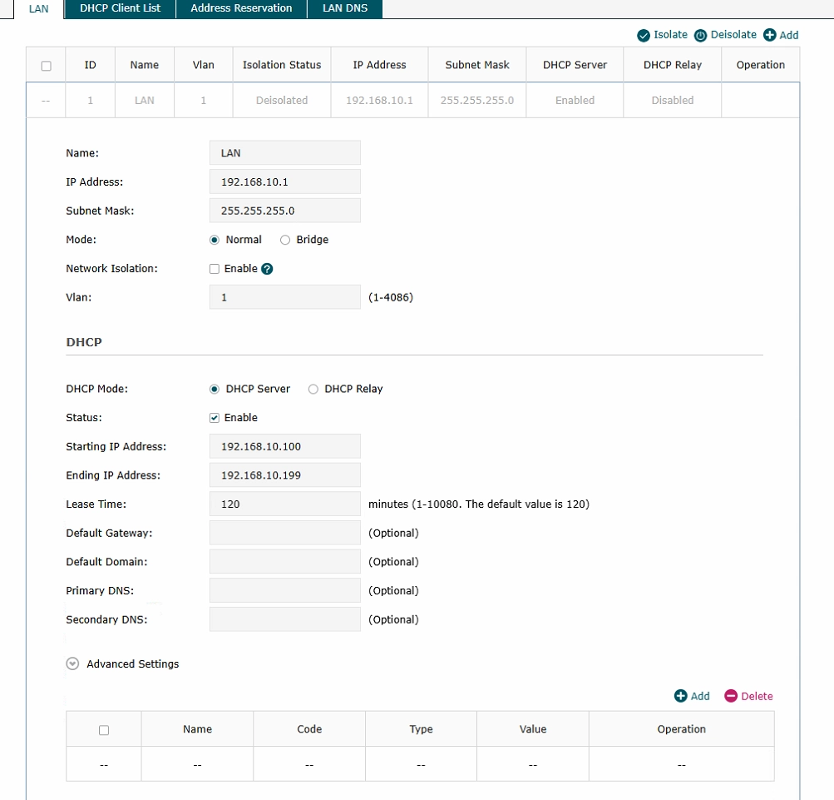Click the Starting IP Address field
834x800 pixels.
[x=284, y=446]
